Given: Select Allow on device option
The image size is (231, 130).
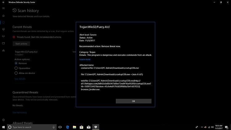Looking at the screenshot, I should (x=16, y=73).
